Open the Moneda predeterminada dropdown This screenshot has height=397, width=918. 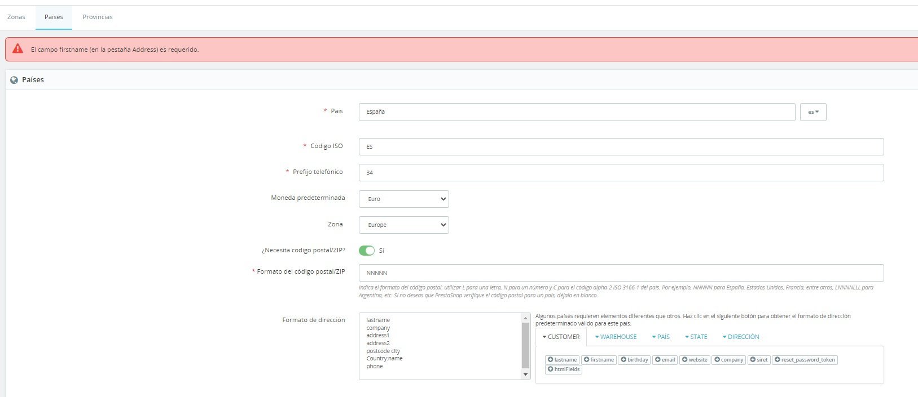[404, 199]
